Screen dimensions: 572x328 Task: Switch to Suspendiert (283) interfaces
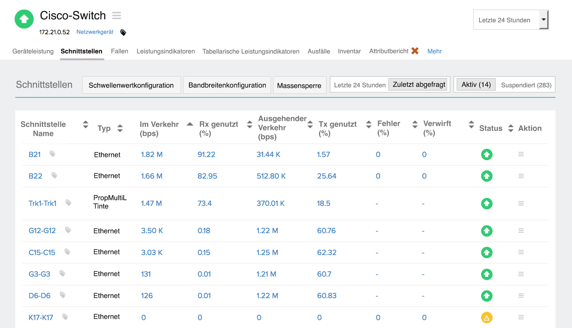[x=526, y=85]
